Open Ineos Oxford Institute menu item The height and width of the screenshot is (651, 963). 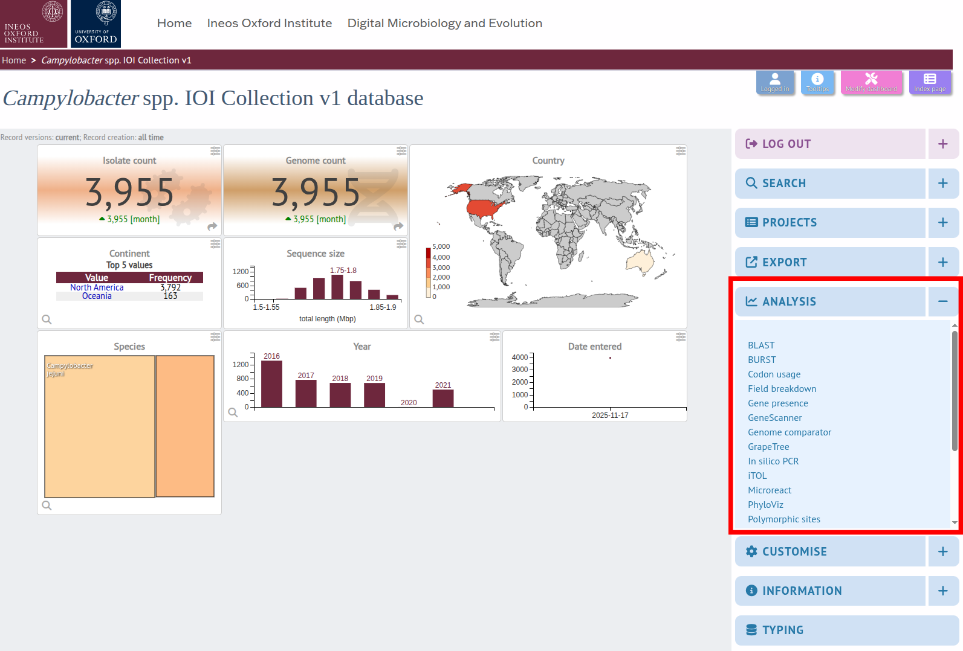pyautogui.click(x=269, y=23)
